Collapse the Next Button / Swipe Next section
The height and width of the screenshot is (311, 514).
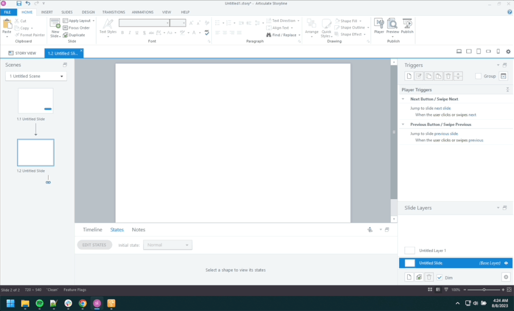404,99
